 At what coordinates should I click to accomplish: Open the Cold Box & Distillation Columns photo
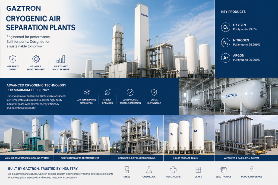pyautogui.click(x=137, y=135)
